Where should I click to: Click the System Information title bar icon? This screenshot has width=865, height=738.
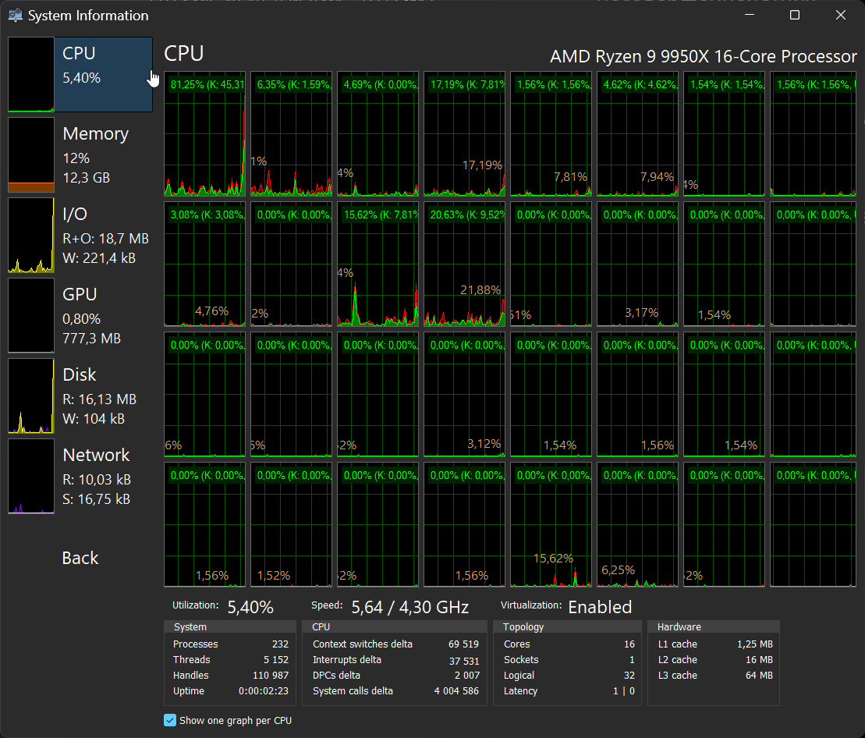tap(15, 15)
